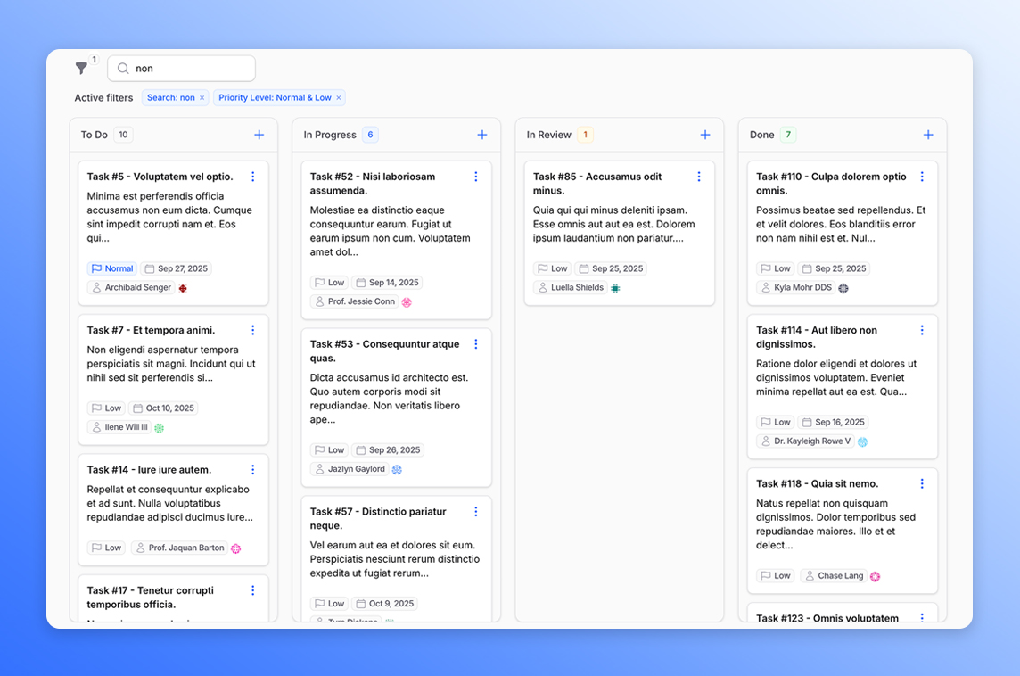This screenshot has width=1020, height=676.
Task: Open options menu for Task #5
Action: [252, 177]
